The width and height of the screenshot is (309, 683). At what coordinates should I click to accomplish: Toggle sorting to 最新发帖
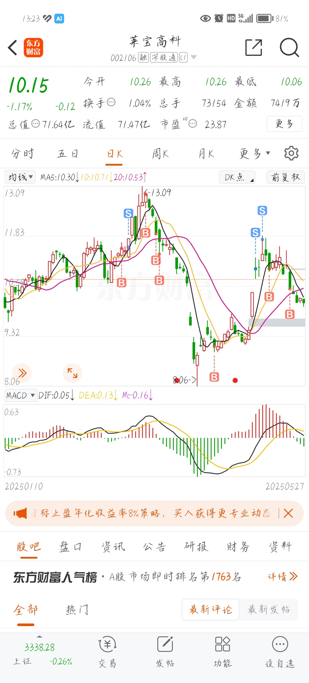pyautogui.click(x=269, y=609)
